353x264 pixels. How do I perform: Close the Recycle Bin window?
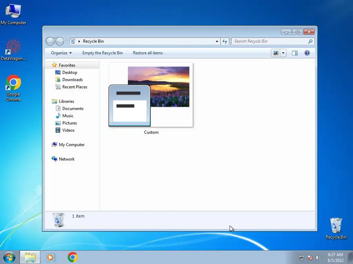click(309, 32)
